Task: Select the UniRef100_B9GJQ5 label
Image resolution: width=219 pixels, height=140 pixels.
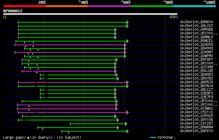Action: (x=196, y=71)
